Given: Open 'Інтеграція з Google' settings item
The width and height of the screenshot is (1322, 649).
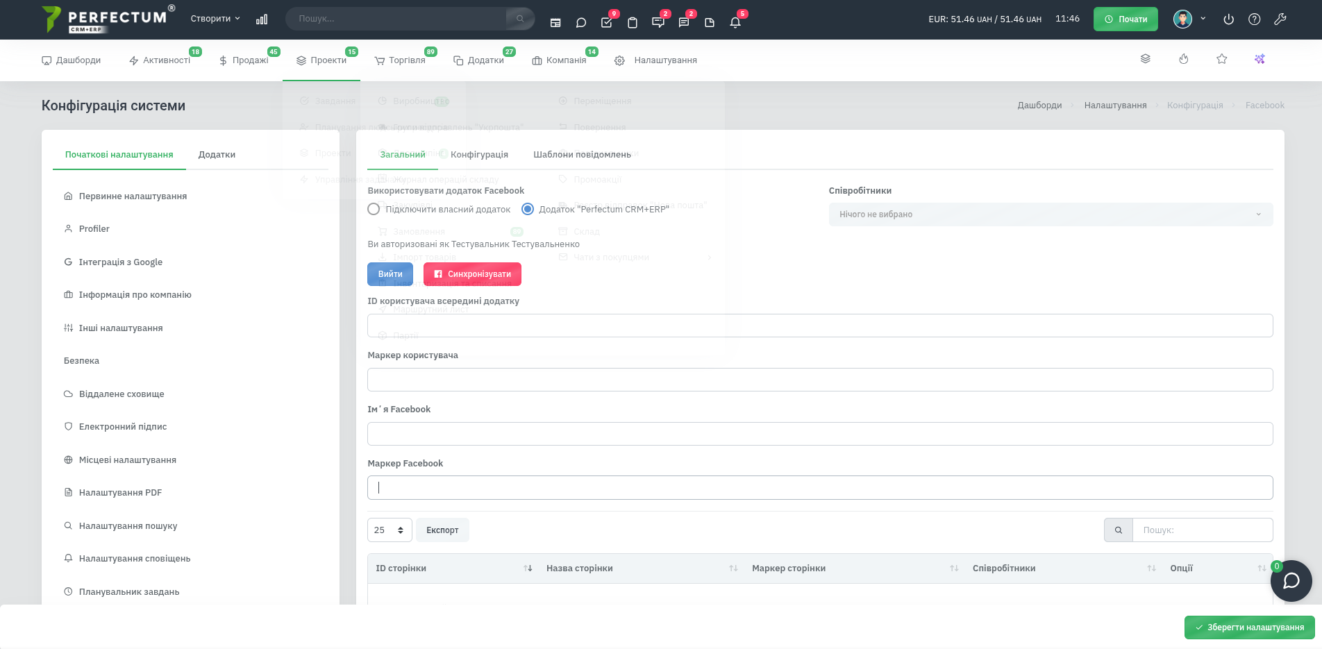Looking at the screenshot, I should tap(120, 262).
